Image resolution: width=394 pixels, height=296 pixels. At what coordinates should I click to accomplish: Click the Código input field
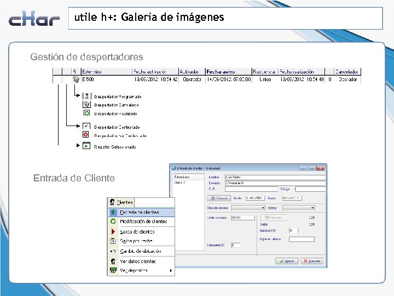pos(310,189)
